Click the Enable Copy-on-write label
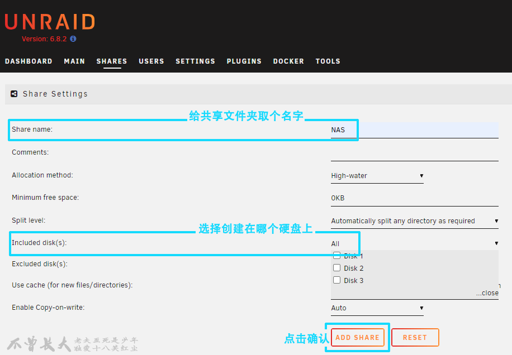 pyautogui.click(x=48, y=308)
